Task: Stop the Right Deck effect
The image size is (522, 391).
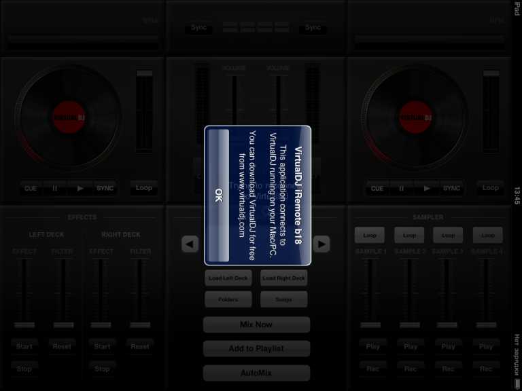Action: 102,369
